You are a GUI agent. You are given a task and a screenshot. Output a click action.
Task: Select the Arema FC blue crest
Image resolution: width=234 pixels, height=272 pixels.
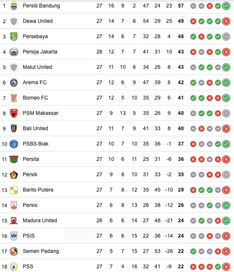coord(14,83)
